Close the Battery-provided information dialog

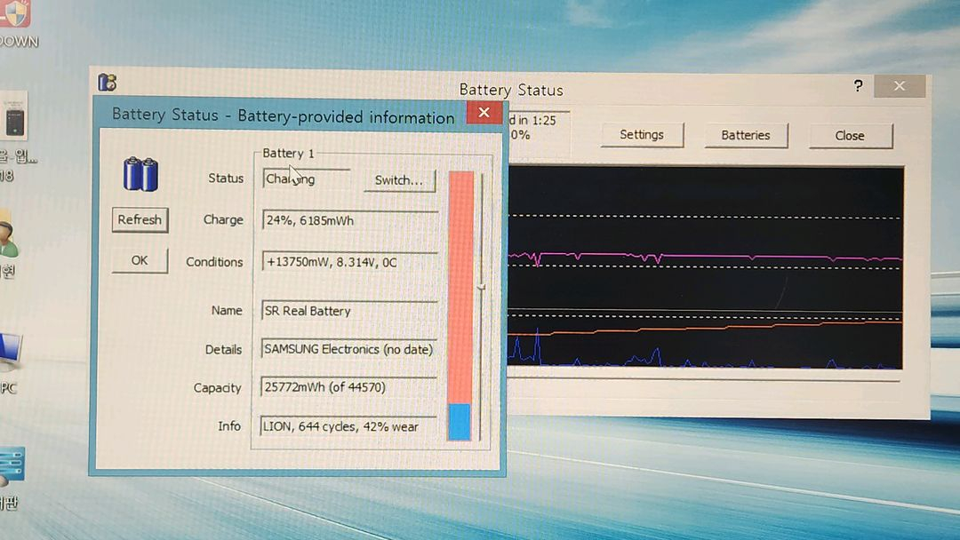[x=484, y=113]
